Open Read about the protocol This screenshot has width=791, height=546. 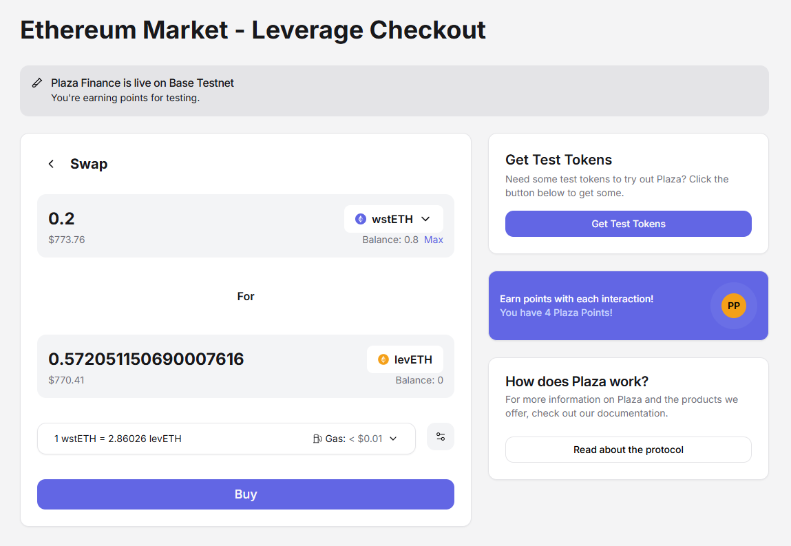pos(628,450)
